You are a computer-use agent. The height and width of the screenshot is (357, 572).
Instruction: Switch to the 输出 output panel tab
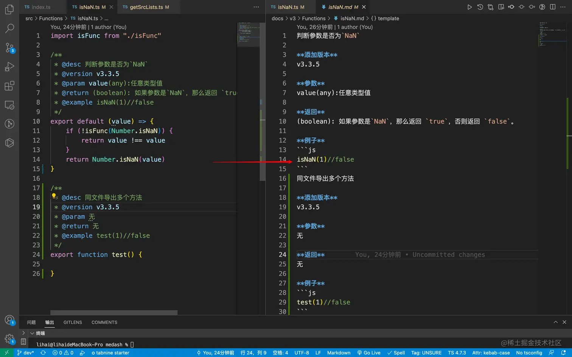[x=50, y=322]
